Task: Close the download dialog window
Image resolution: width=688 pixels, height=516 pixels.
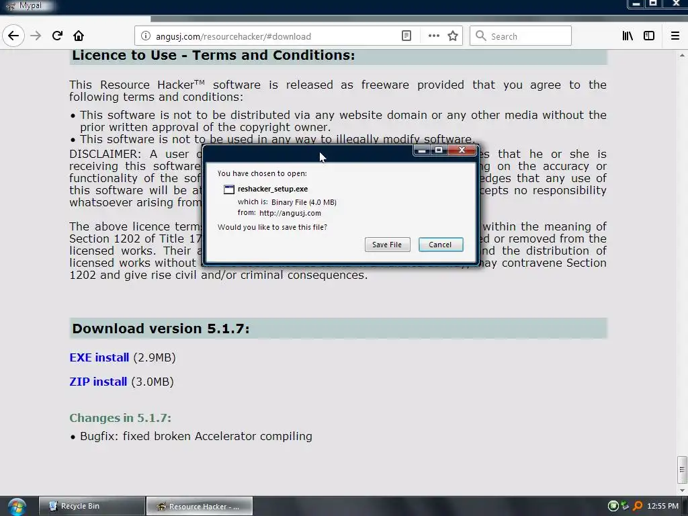Action: pyautogui.click(x=462, y=150)
